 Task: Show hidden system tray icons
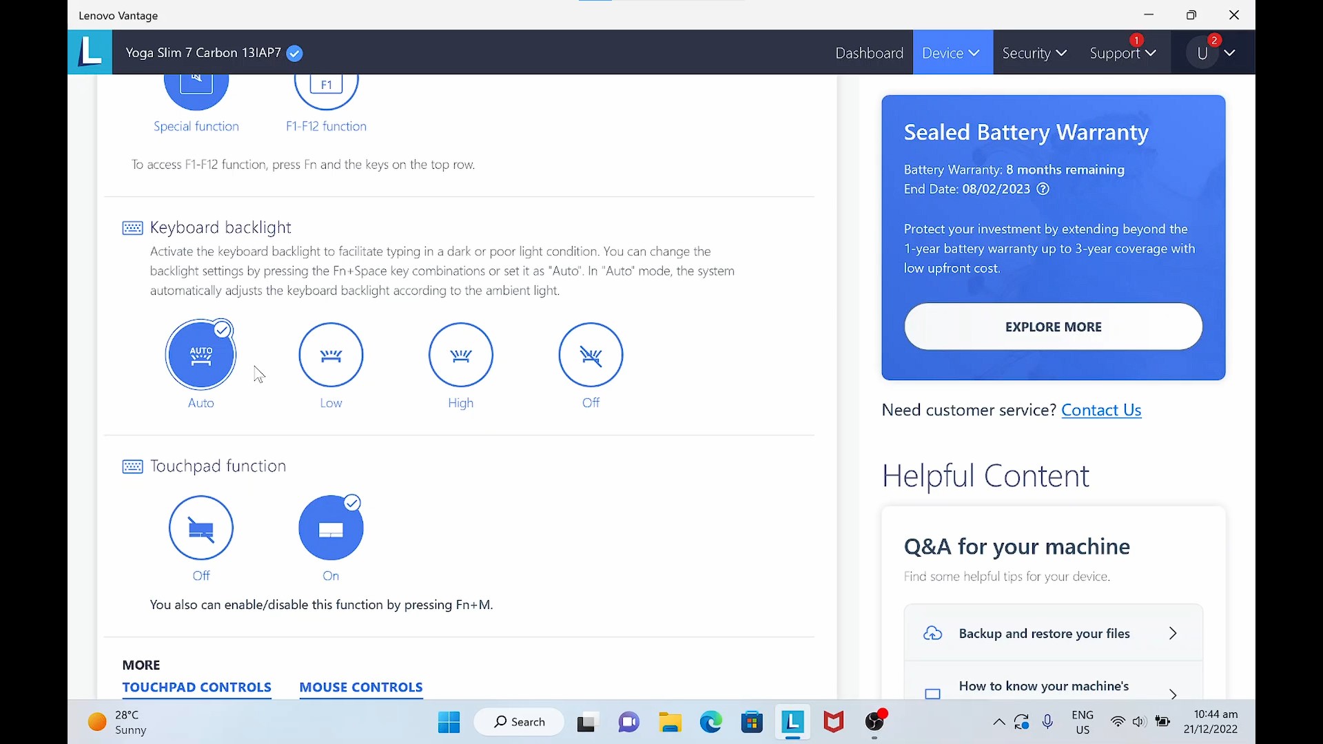(998, 722)
